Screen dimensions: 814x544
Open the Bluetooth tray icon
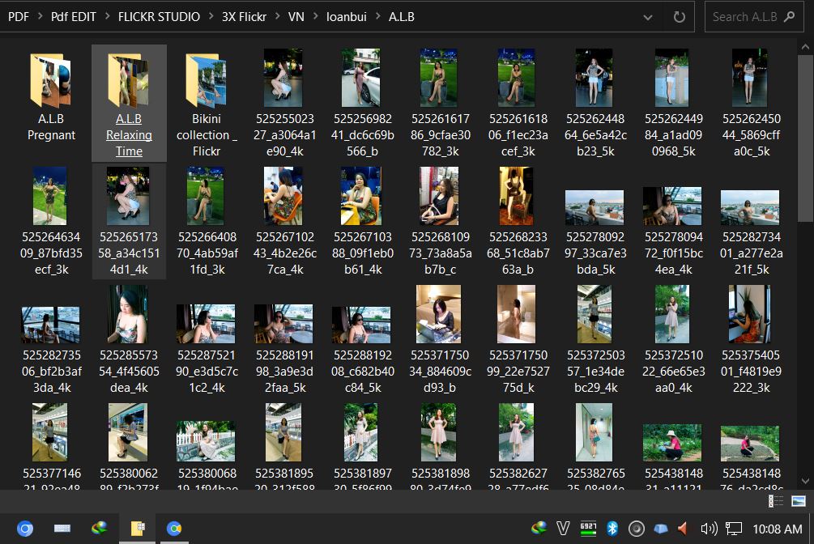613,529
